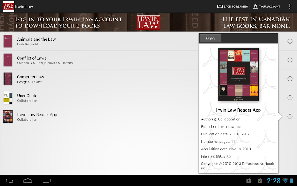
Task: View info icon for Computer Law
Action: click(290, 79)
